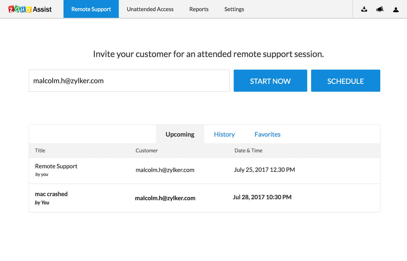Open the download icon in header

[364, 9]
